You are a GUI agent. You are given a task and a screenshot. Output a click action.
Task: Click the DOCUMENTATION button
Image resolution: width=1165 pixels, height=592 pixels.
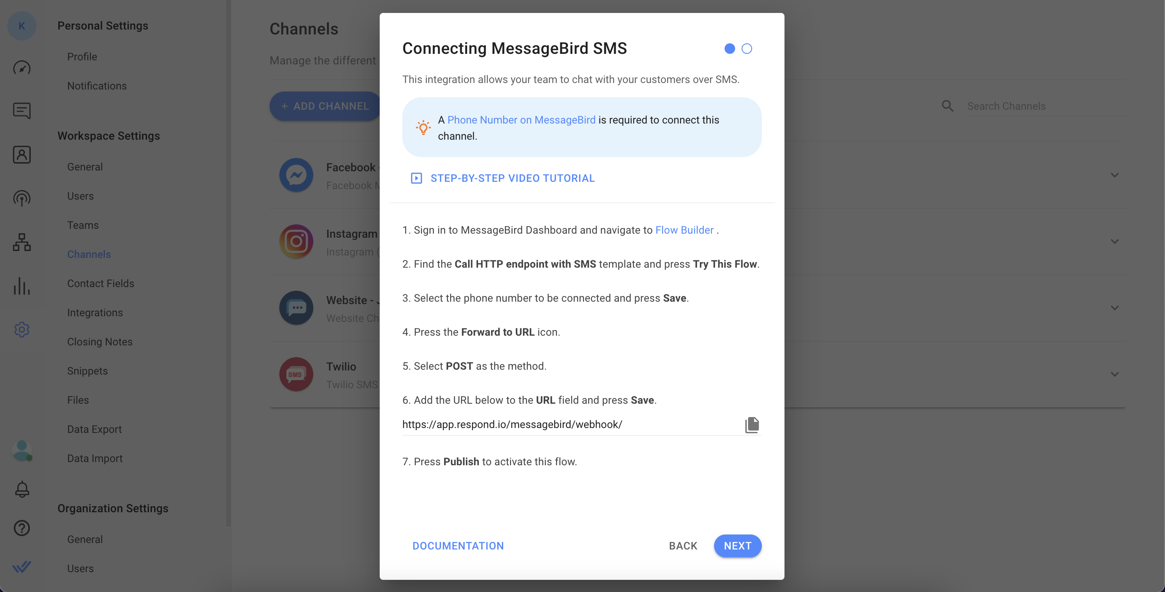[x=458, y=545]
